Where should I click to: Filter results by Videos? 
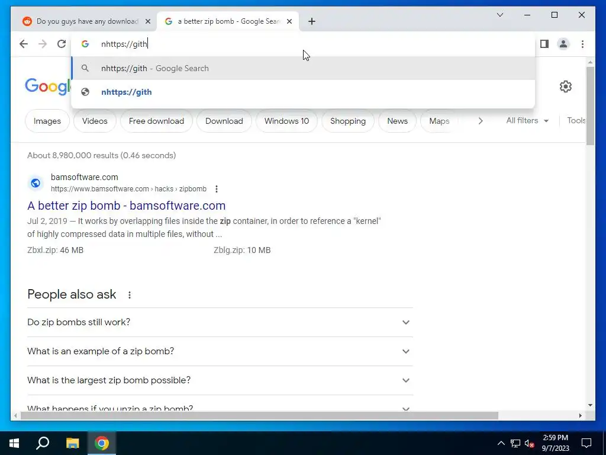pyautogui.click(x=95, y=121)
